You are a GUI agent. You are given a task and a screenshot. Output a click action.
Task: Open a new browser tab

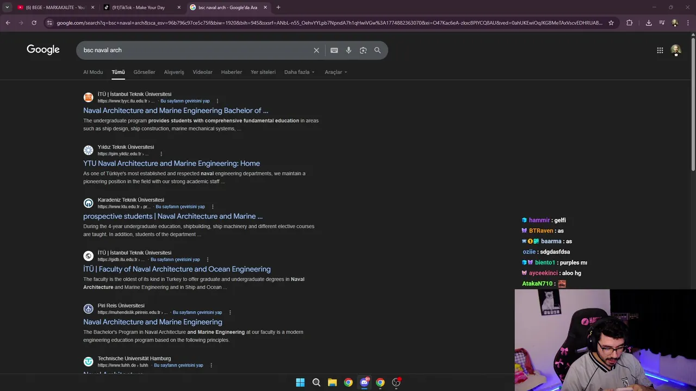278,7
